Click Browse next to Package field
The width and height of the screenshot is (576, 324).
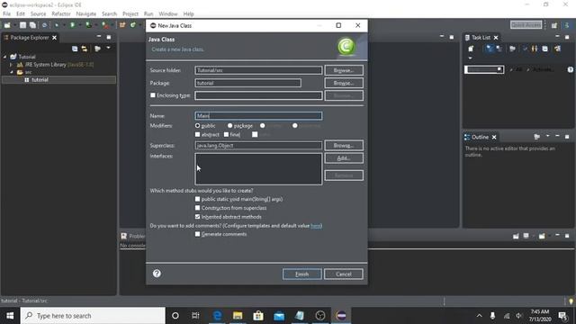coord(344,83)
